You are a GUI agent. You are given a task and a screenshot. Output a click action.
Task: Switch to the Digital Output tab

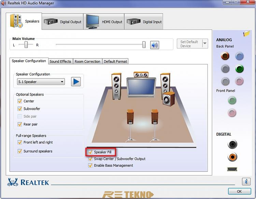tap(63, 22)
